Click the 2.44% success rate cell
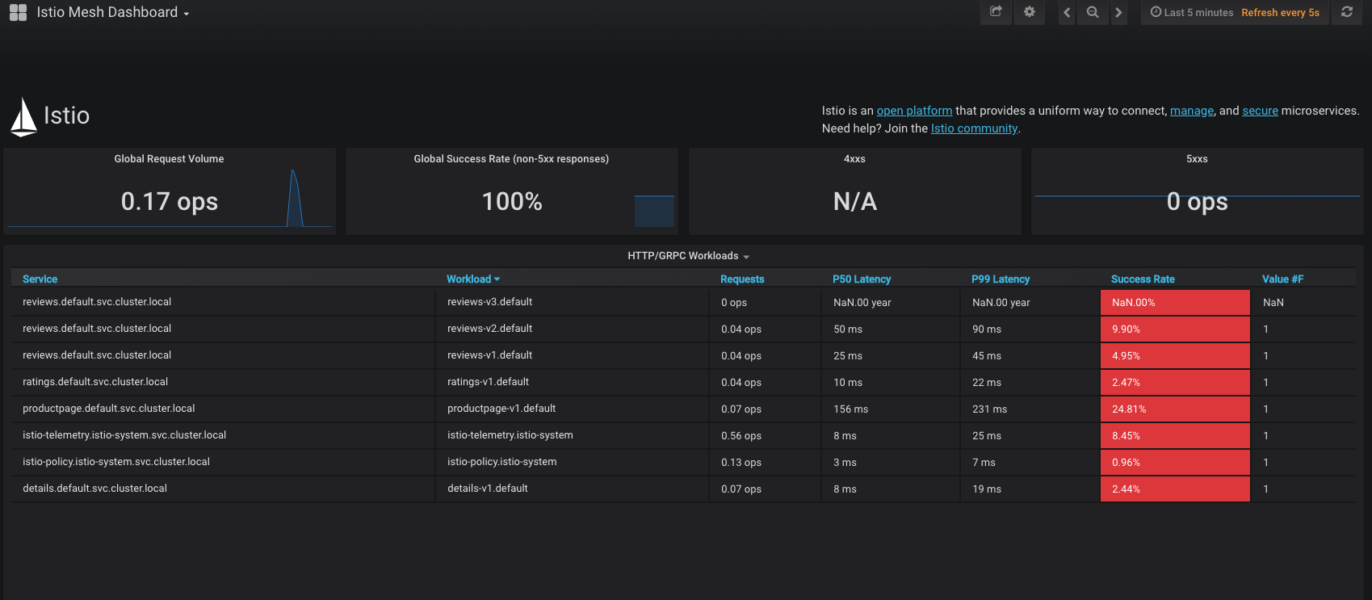 pos(1175,489)
